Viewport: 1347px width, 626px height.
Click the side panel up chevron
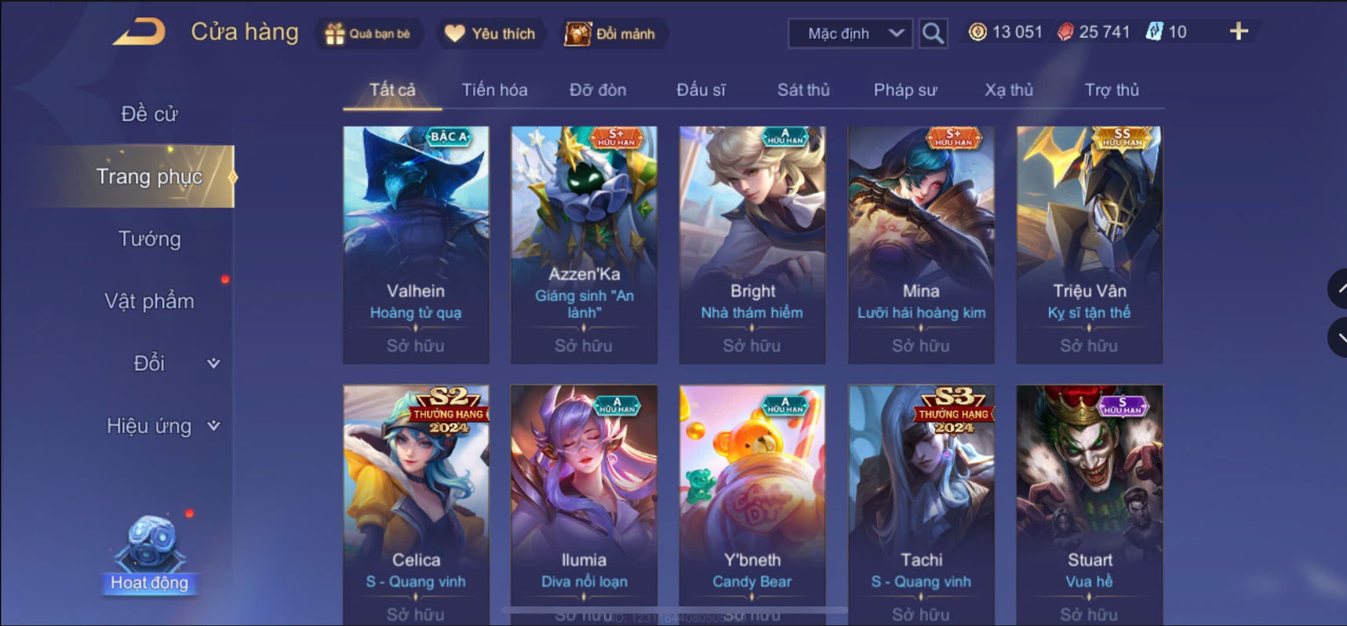coord(1338,289)
